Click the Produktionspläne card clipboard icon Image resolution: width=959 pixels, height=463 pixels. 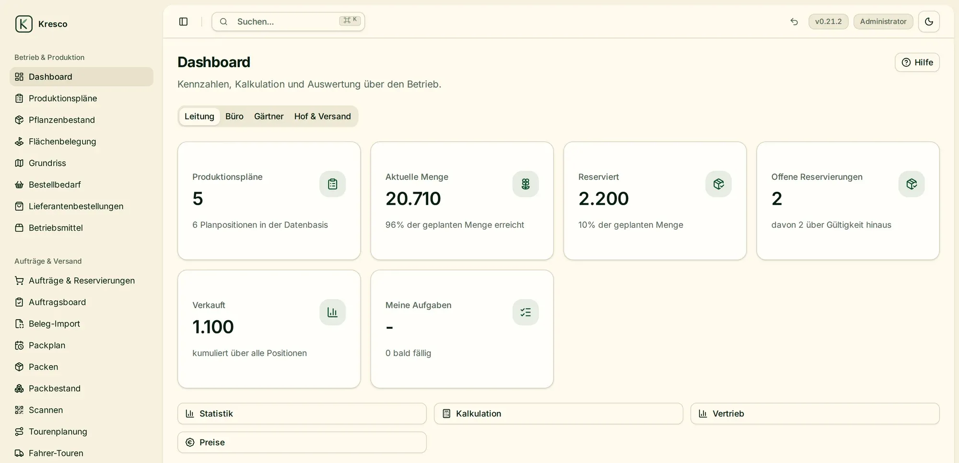332,184
